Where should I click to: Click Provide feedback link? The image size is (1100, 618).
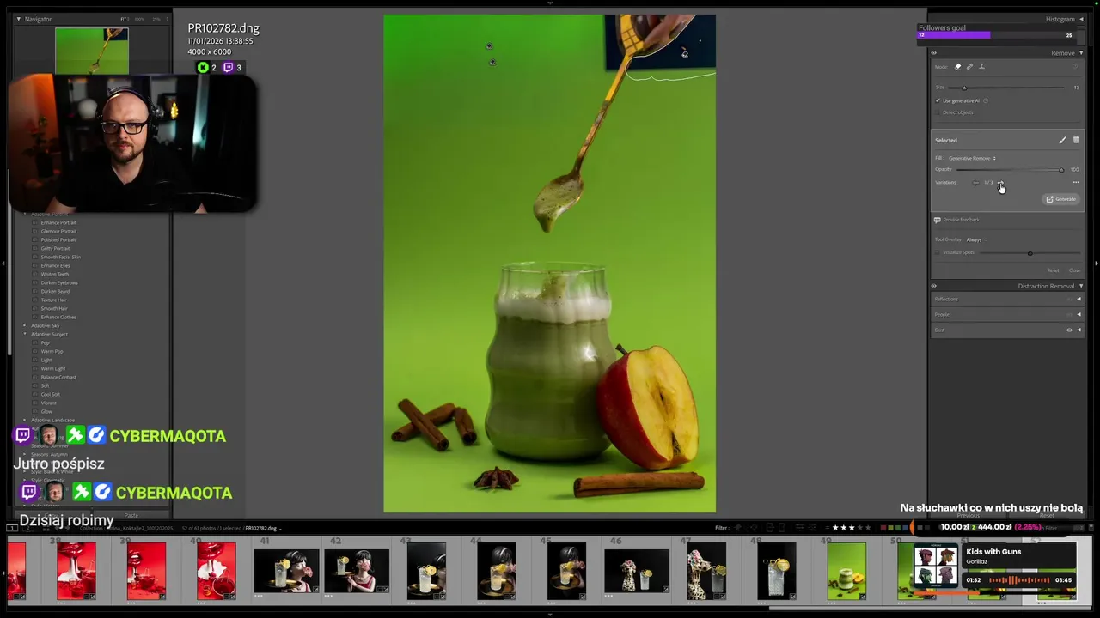pyautogui.click(x=962, y=220)
